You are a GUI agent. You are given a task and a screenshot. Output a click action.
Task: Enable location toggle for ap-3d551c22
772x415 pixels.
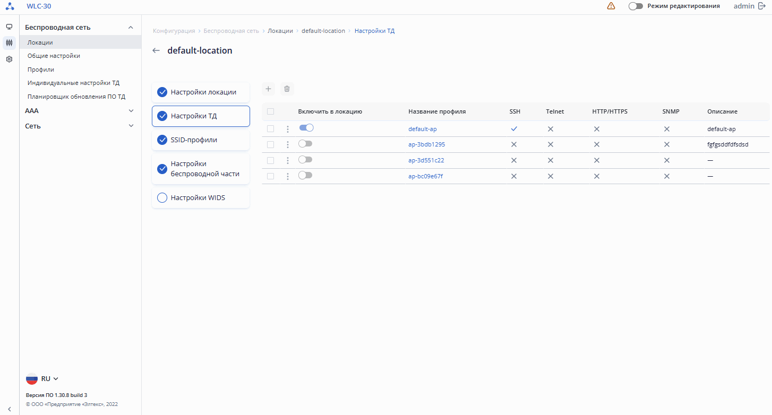(x=305, y=160)
